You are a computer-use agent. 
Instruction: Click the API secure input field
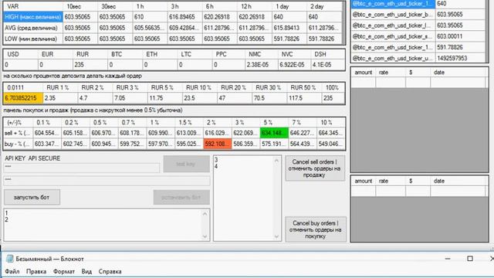(107, 181)
